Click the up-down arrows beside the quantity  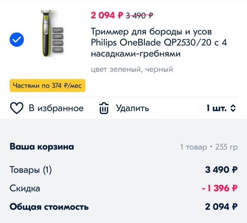pos(233,109)
